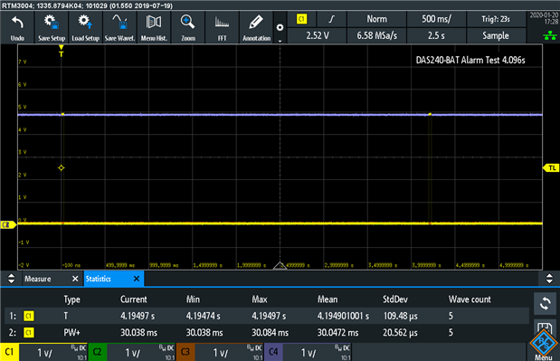Close the Measure tab
This screenshot has width=560, height=361.
coord(75,279)
